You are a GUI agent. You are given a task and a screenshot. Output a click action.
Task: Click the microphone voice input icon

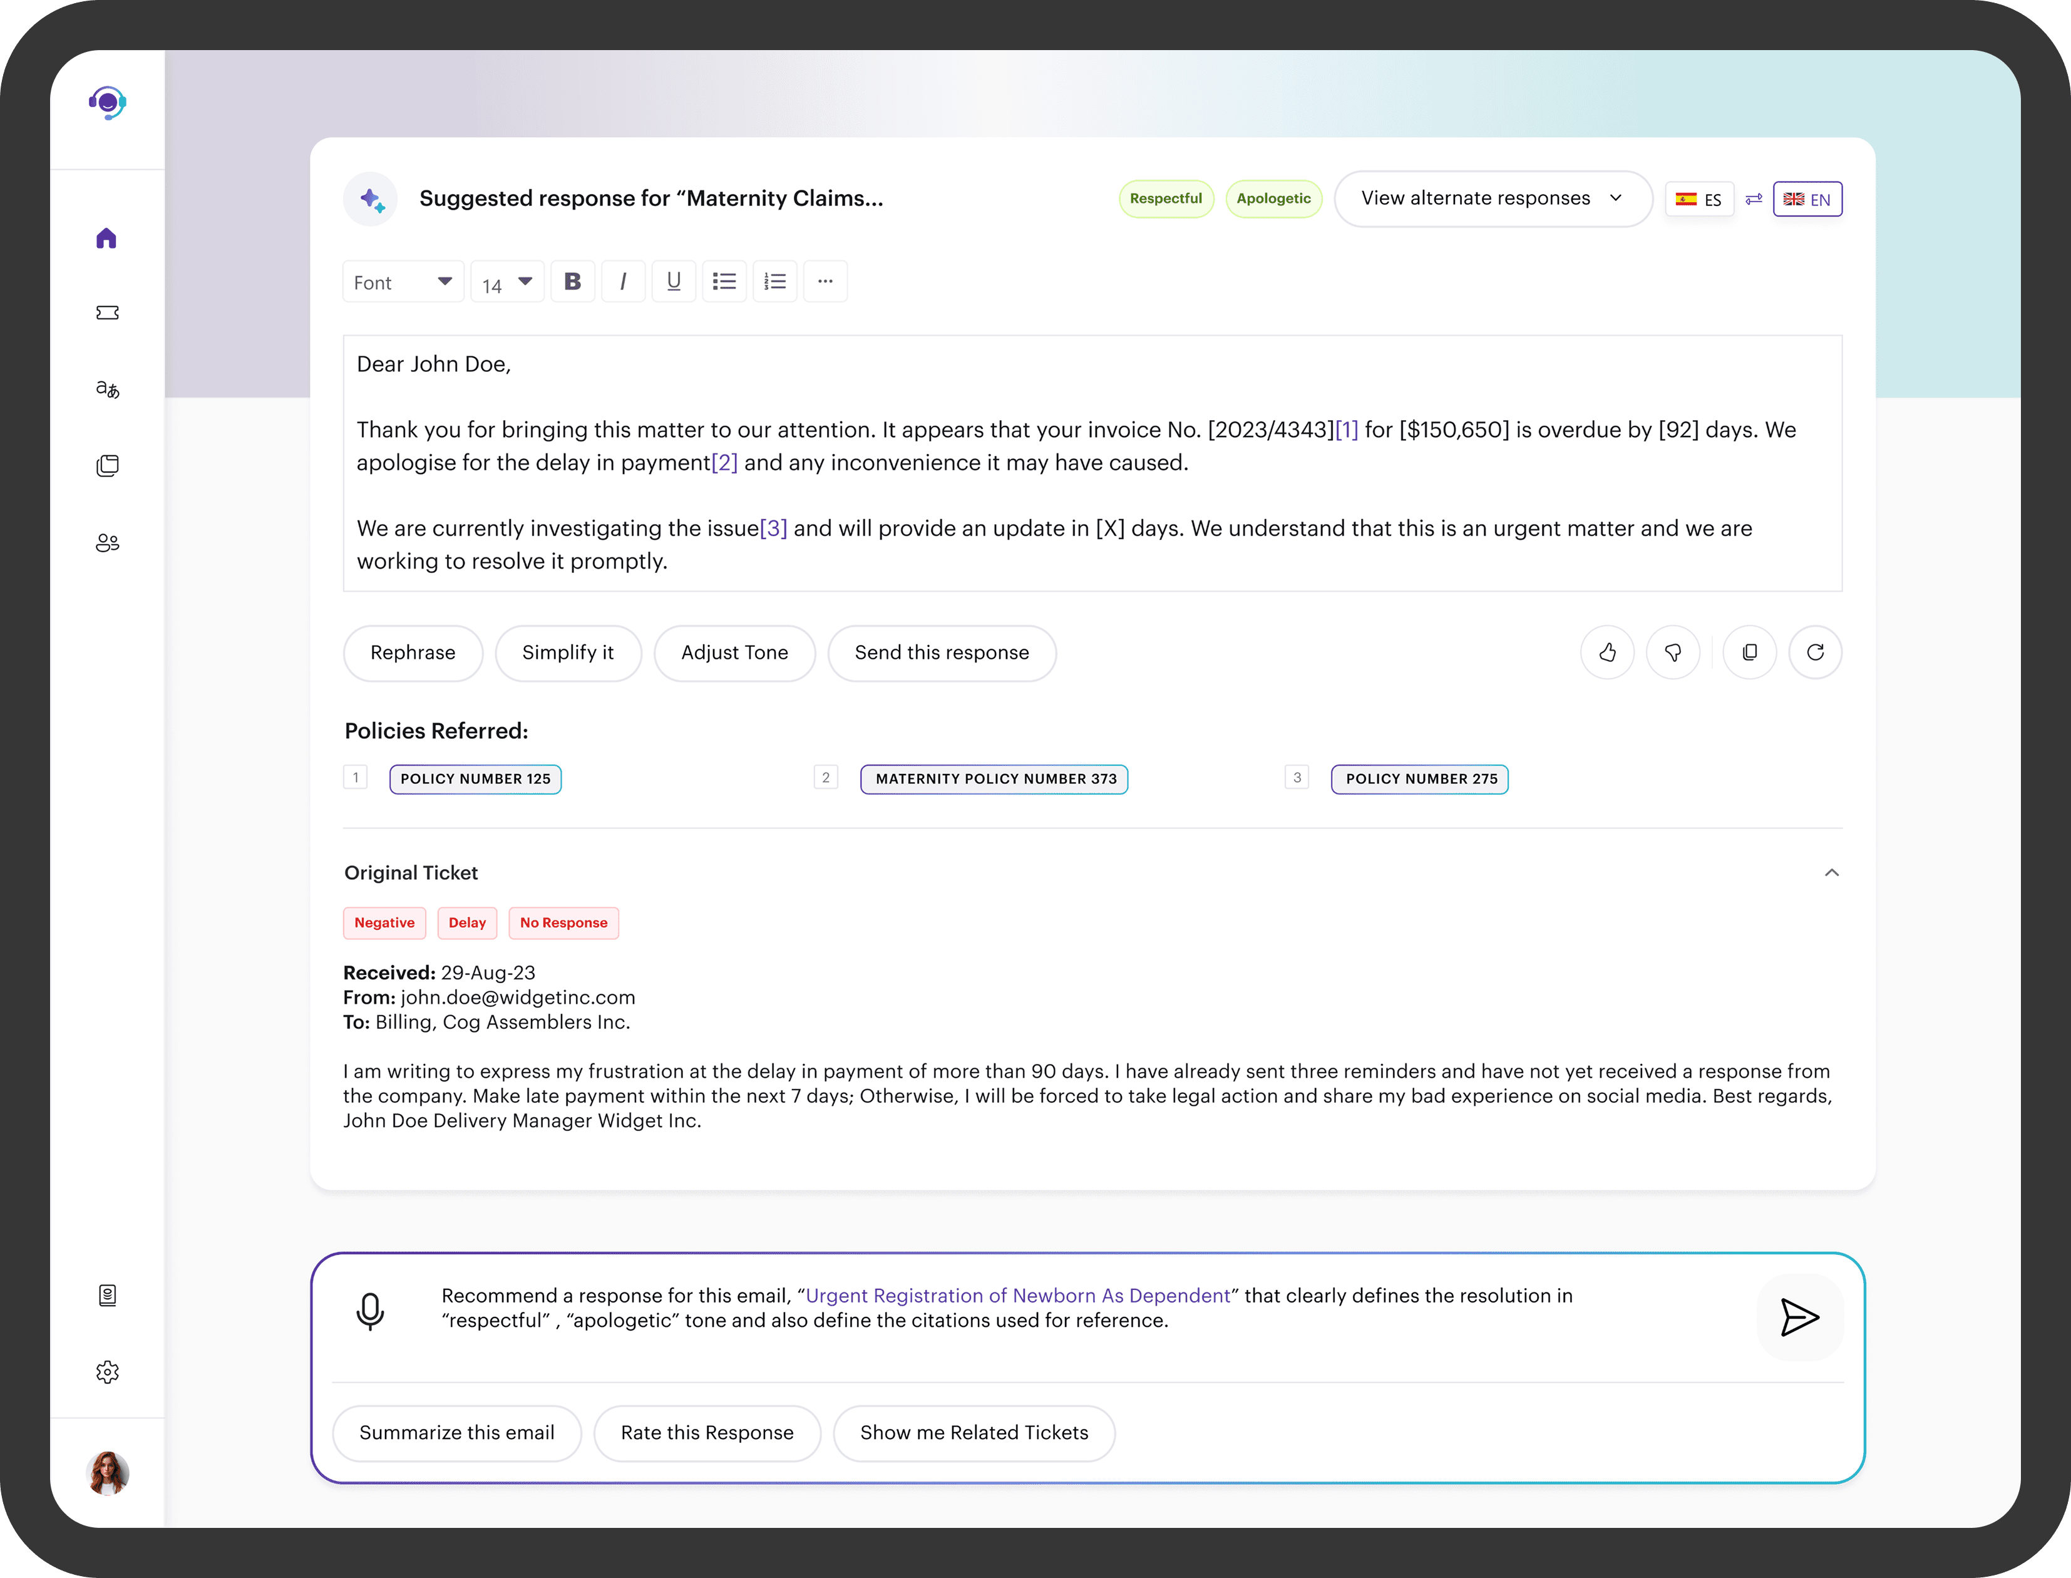[x=370, y=1311]
